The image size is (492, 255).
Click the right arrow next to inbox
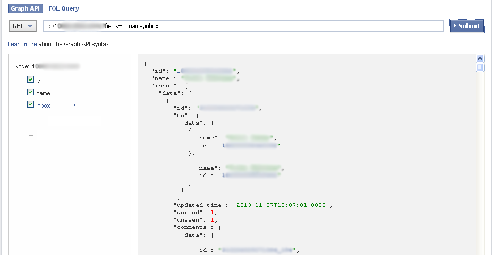pos(72,105)
